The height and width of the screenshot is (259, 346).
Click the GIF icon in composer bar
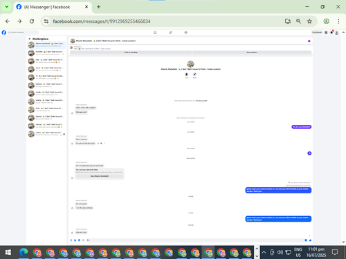point(84,240)
